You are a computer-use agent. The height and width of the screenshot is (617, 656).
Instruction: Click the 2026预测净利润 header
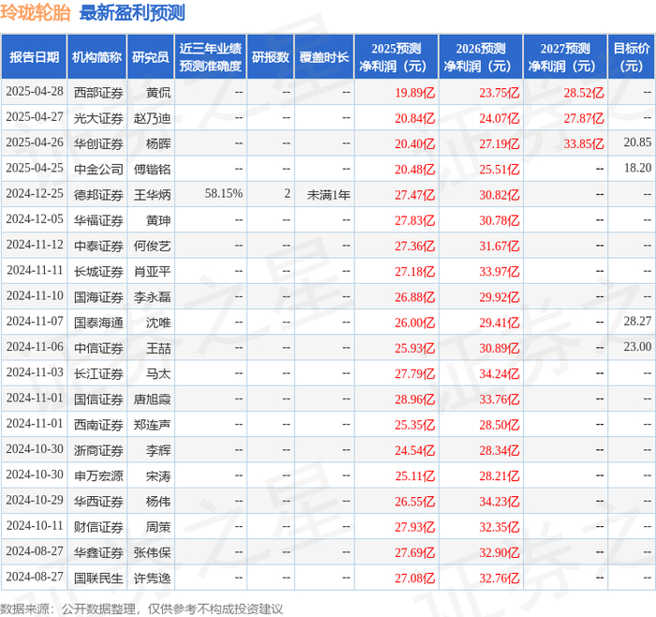481,57
